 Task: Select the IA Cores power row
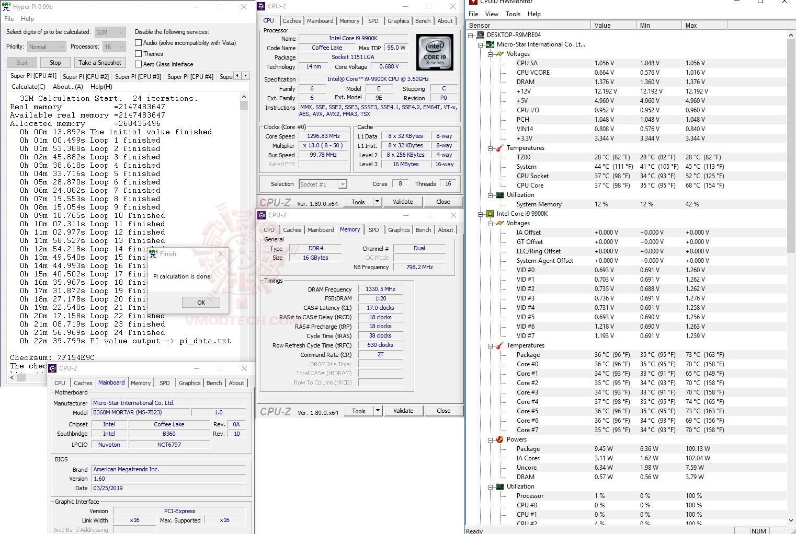click(x=626, y=458)
